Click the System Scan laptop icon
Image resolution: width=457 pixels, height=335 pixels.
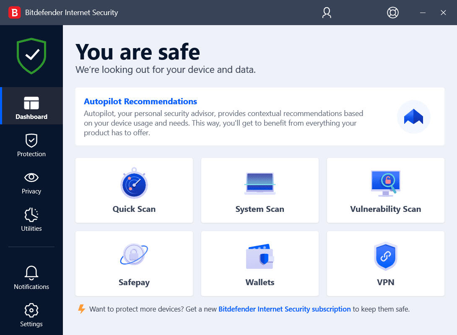point(260,183)
